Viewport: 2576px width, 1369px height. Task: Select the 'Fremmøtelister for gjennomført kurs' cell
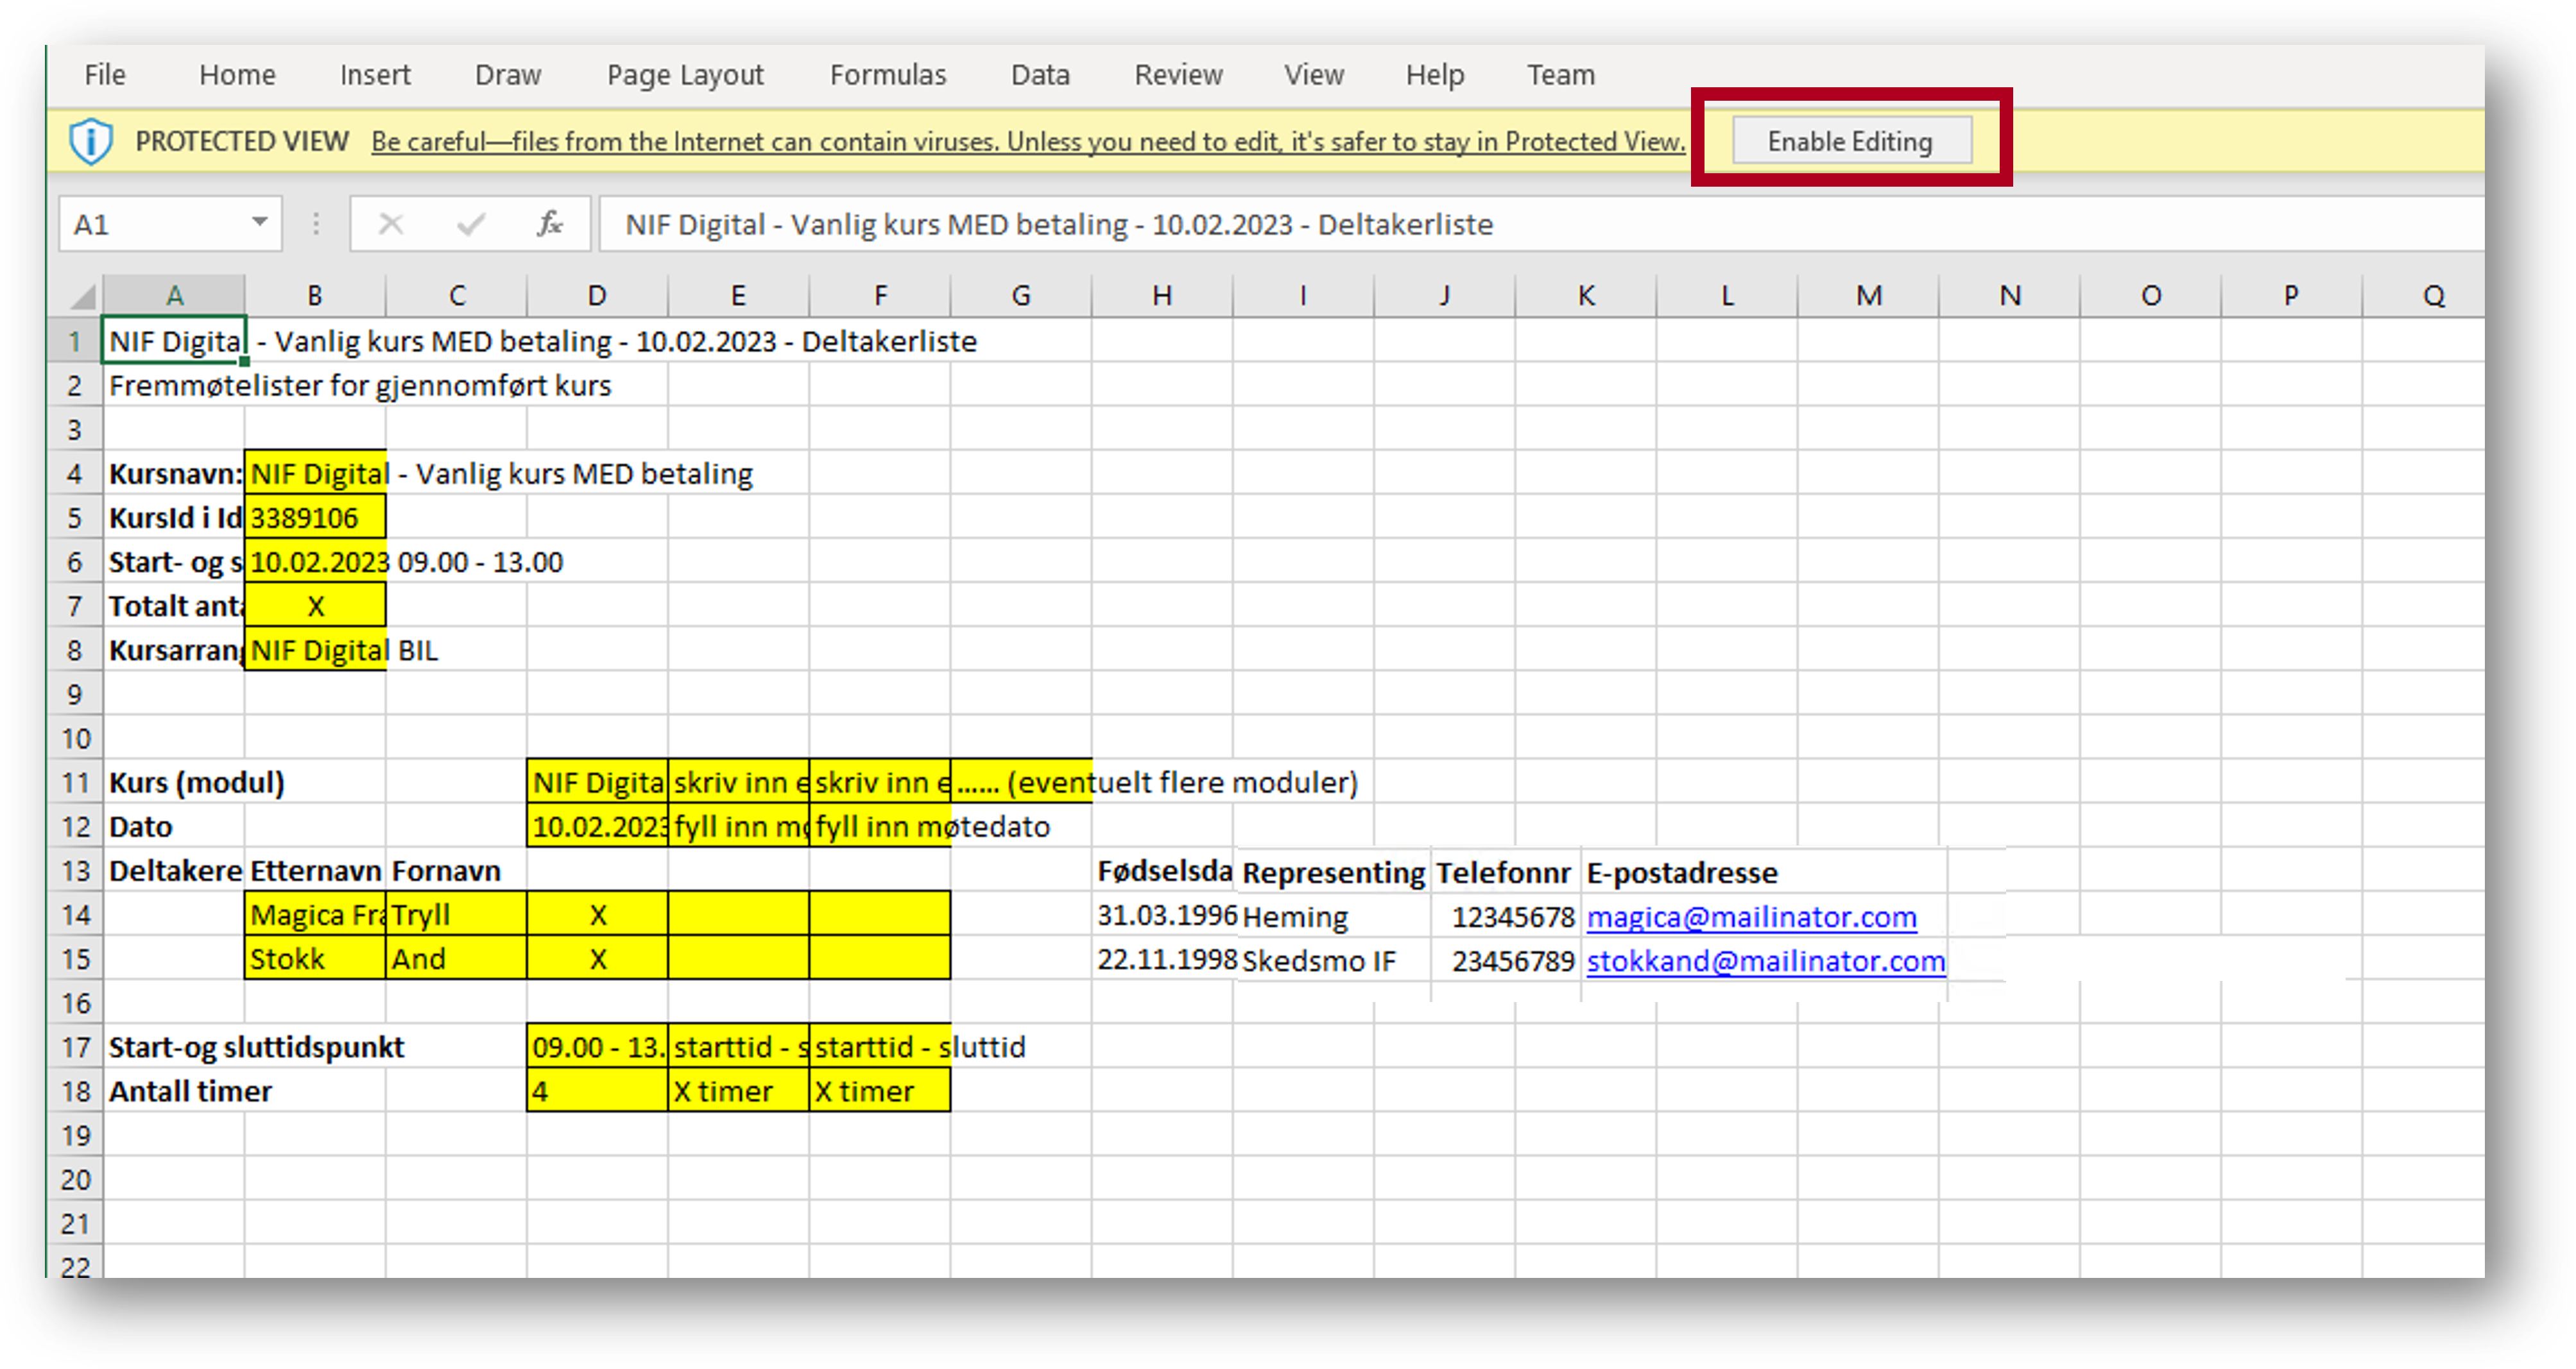click(x=174, y=385)
